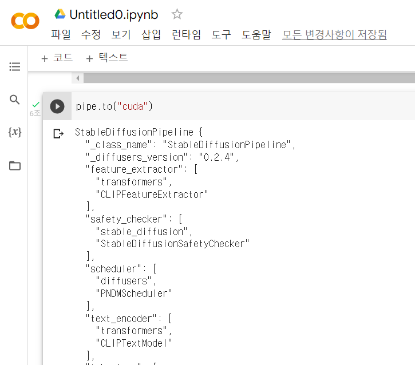Click the 6초 execution time label
This screenshot has width=415, height=365.
click(x=35, y=113)
